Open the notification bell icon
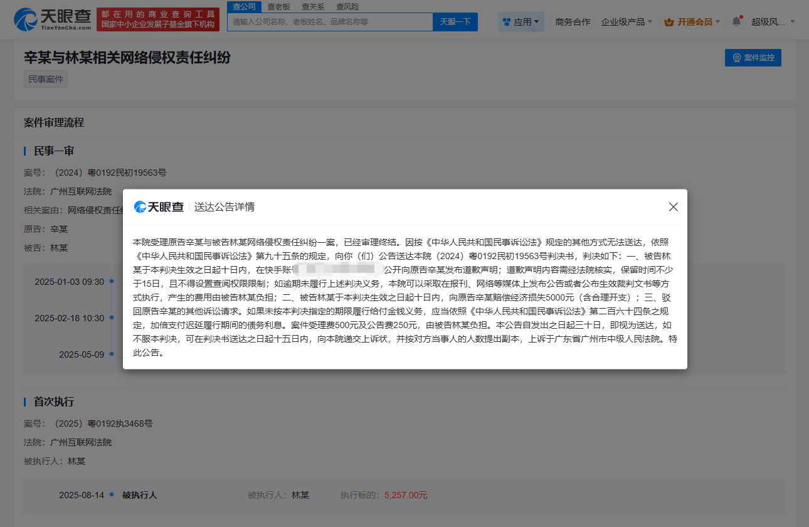This screenshot has width=809, height=527. 737,21
